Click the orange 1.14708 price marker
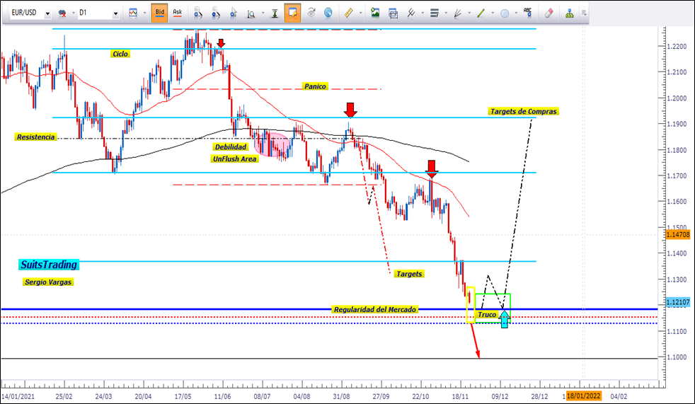Screen dimensions: 695x404 678,233
